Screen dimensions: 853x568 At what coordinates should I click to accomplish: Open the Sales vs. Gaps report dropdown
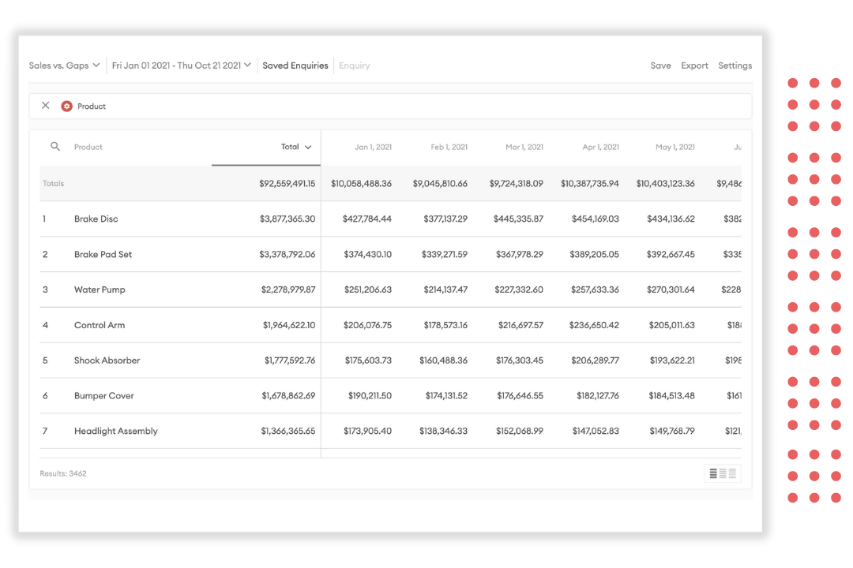click(64, 65)
